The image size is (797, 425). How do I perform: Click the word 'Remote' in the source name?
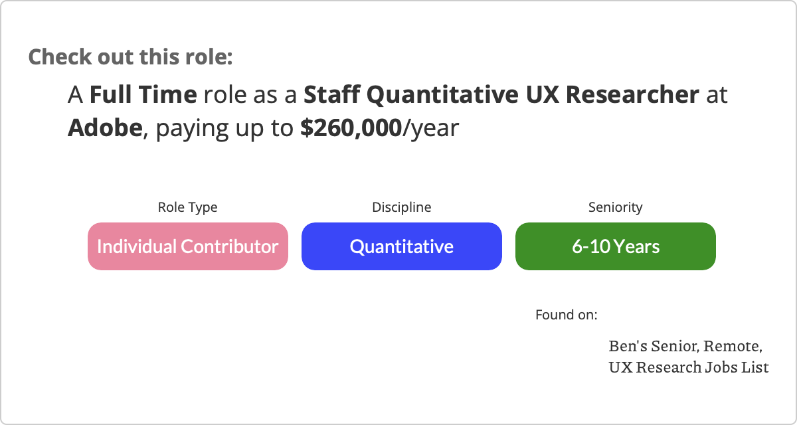point(732,347)
